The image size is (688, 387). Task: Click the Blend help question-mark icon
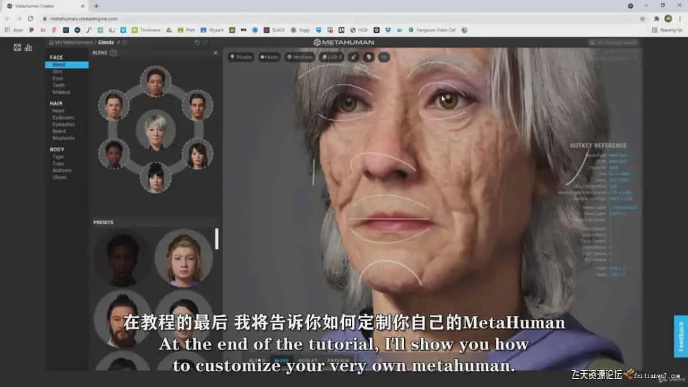(113, 53)
